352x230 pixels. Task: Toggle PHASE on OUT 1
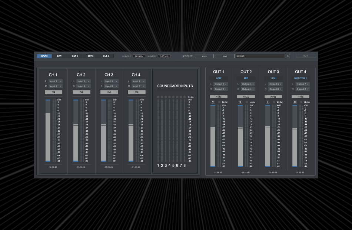[x=219, y=97]
